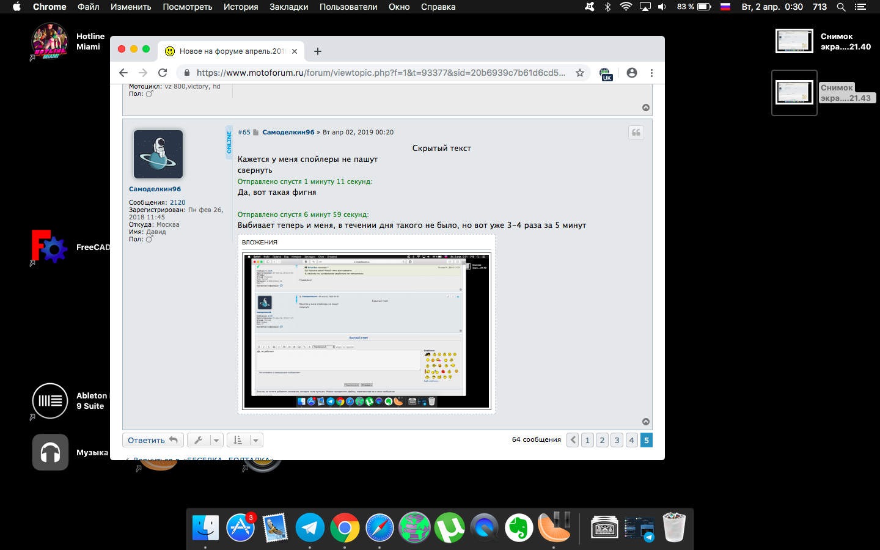The height and width of the screenshot is (550, 880).
Task: Open Telegram from the Dock
Action: click(310, 528)
